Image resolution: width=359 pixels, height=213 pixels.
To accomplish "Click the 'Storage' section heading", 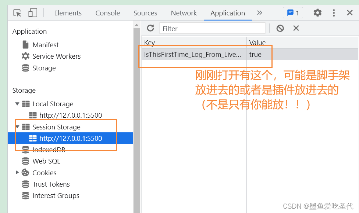I will (x=24, y=91).
